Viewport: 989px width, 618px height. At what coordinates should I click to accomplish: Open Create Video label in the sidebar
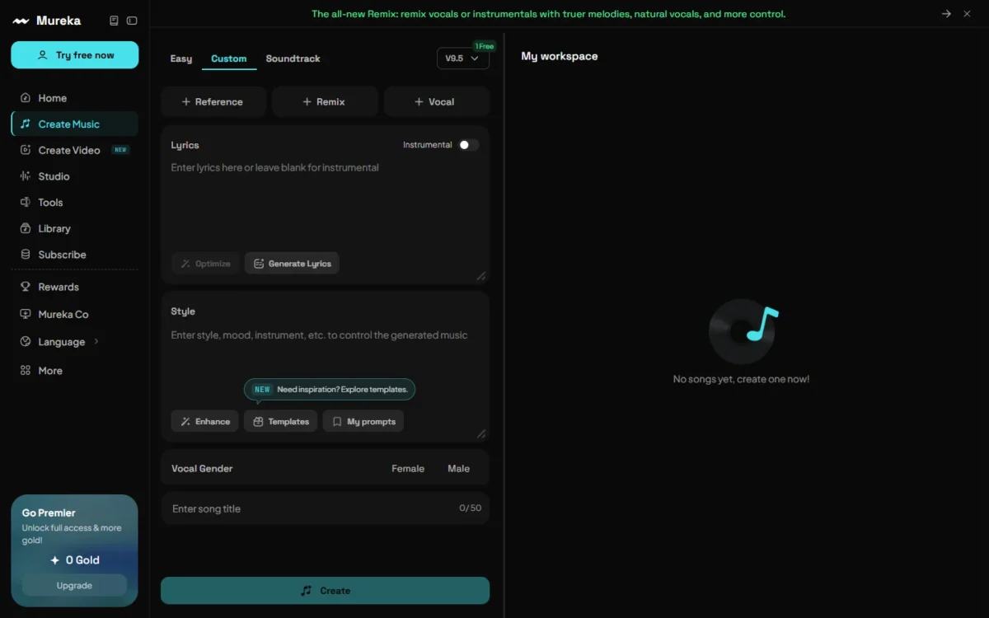click(x=69, y=150)
